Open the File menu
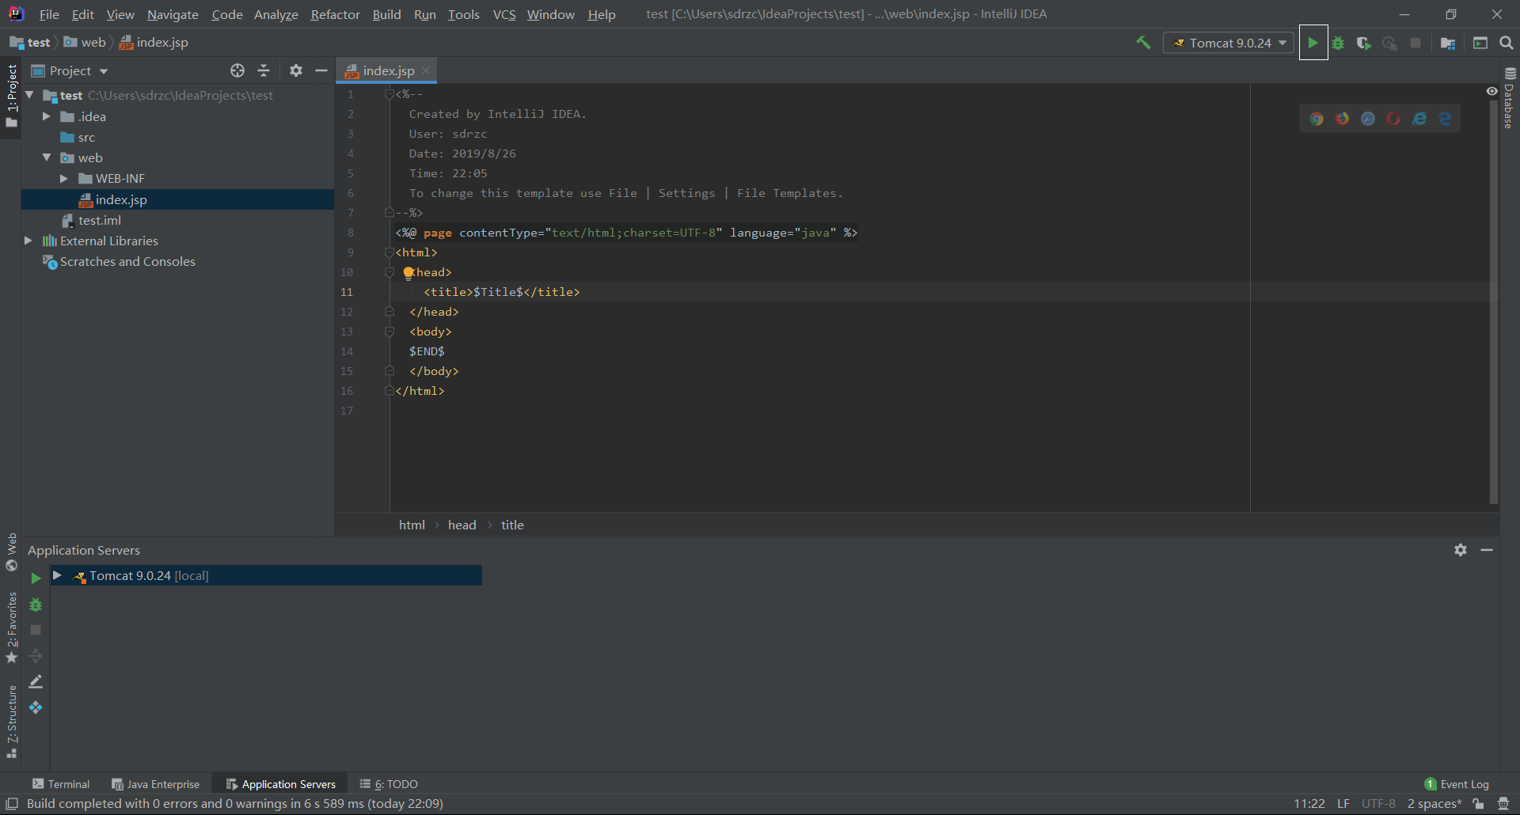This screenshot has width=1520, height=815. (x=49, y=14)
